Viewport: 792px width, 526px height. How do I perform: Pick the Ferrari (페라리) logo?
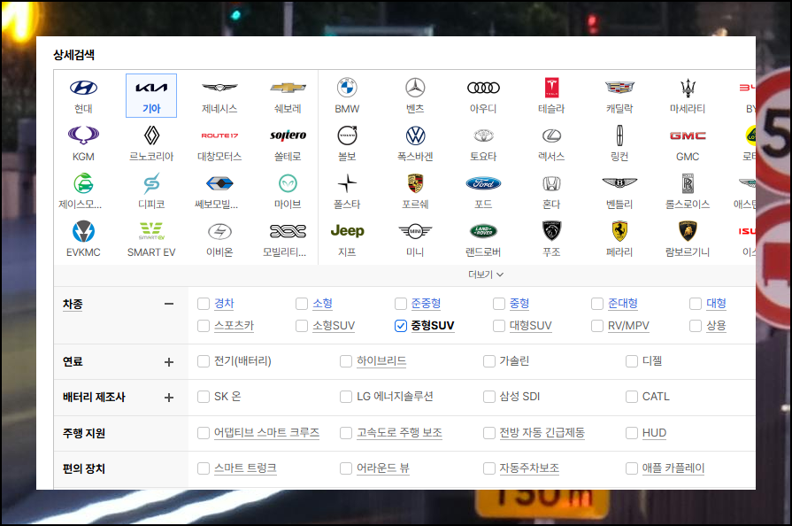point(619,231)
